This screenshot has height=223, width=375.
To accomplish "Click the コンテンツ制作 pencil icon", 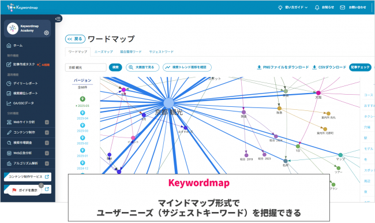I will click(9, 132).
